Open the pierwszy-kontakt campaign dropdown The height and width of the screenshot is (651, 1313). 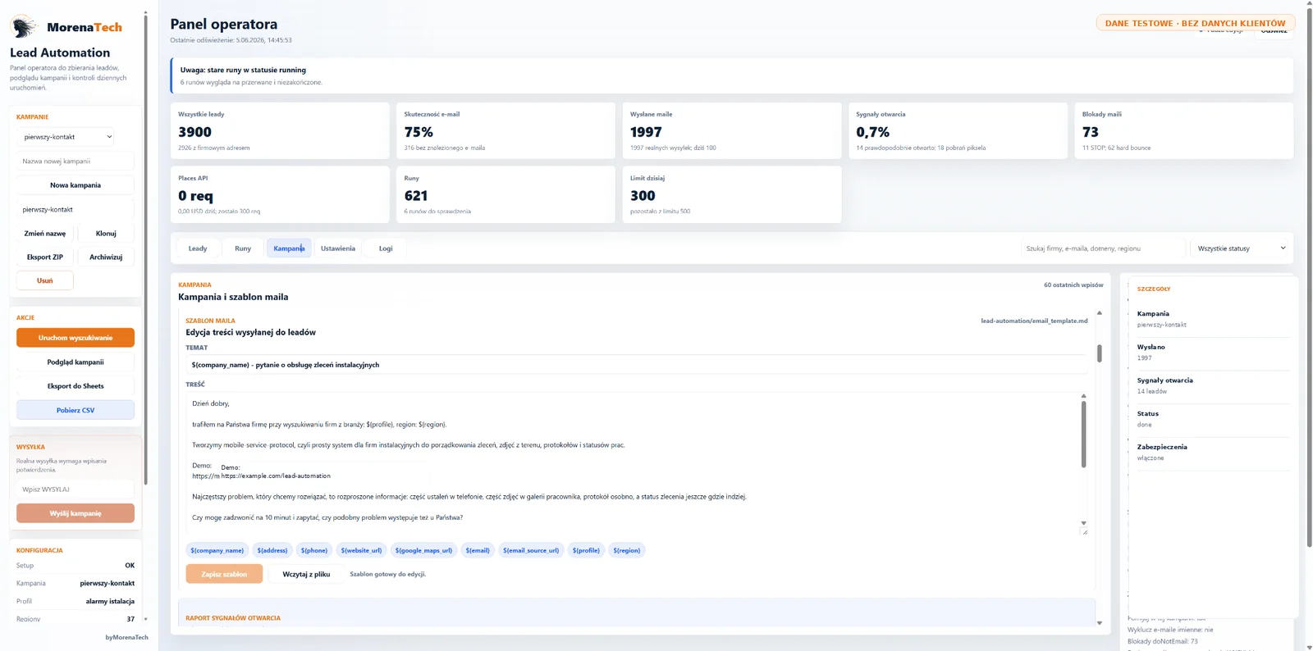(x=66, y=137)
